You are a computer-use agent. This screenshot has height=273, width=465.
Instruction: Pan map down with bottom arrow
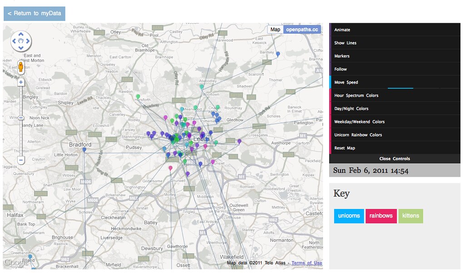pyautogui.click(x=21, y=48)
